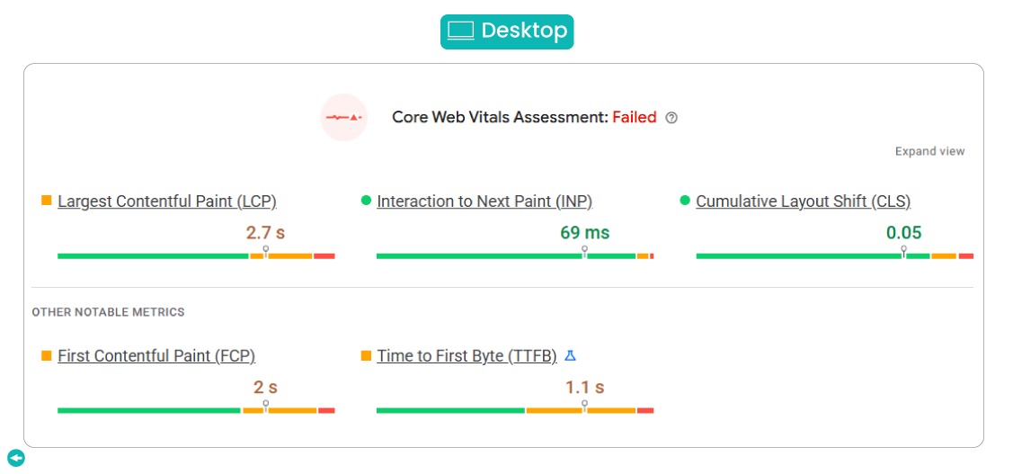Expand view of Core Web Vitals
Screen dimensions: 1013x474
pos(929,151)
